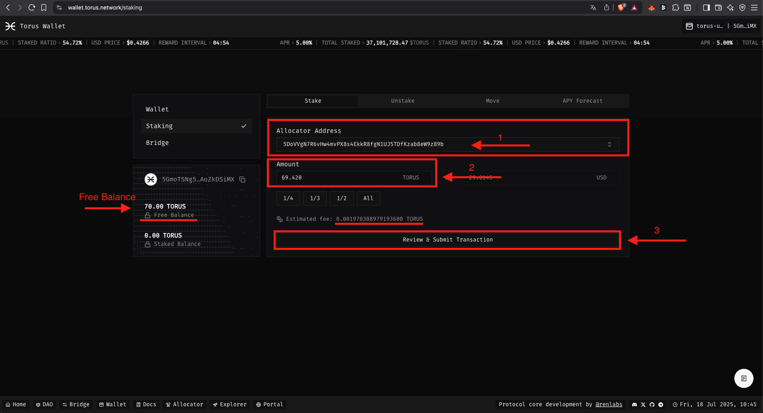Click the X (Twitter) icon in footer
763x413 pixels.
(643, 405)
